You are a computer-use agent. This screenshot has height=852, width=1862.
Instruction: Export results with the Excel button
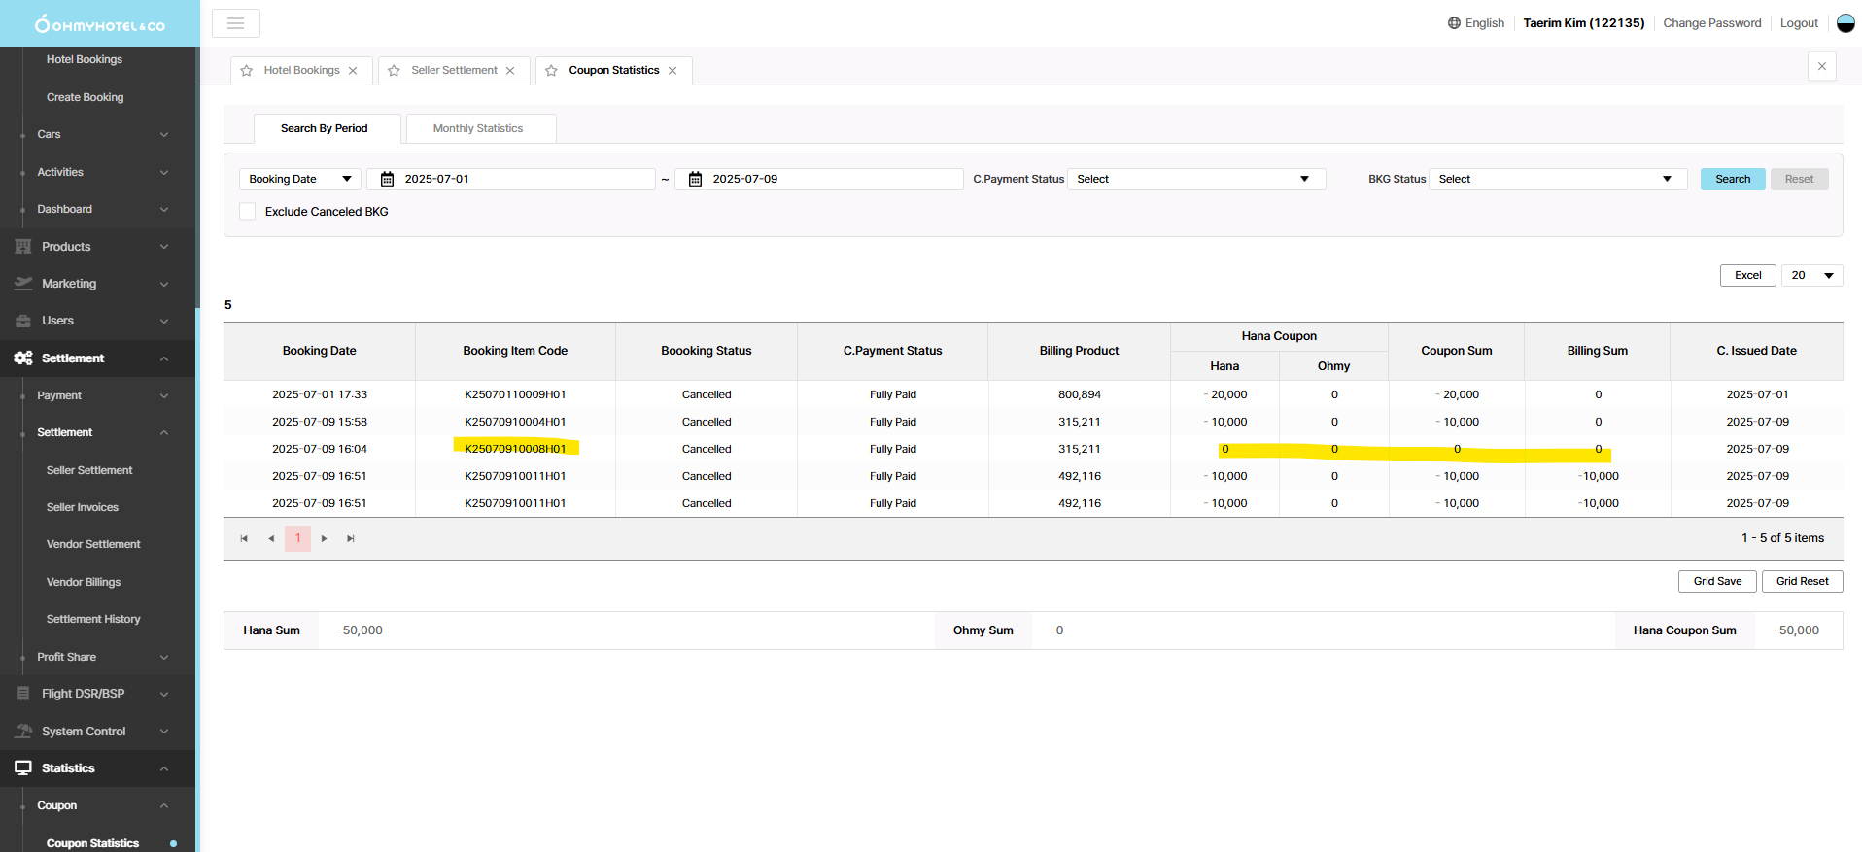1747,276
